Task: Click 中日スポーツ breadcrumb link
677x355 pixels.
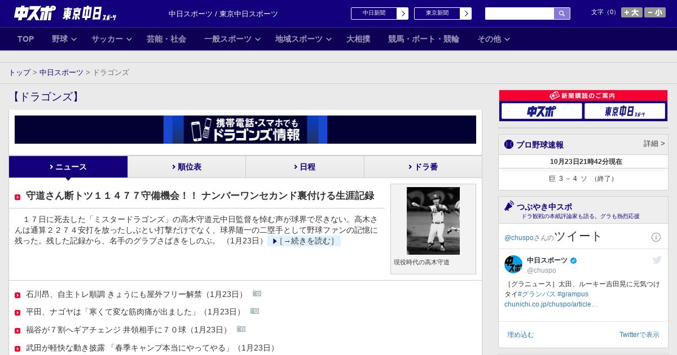Action: [61, 73]
